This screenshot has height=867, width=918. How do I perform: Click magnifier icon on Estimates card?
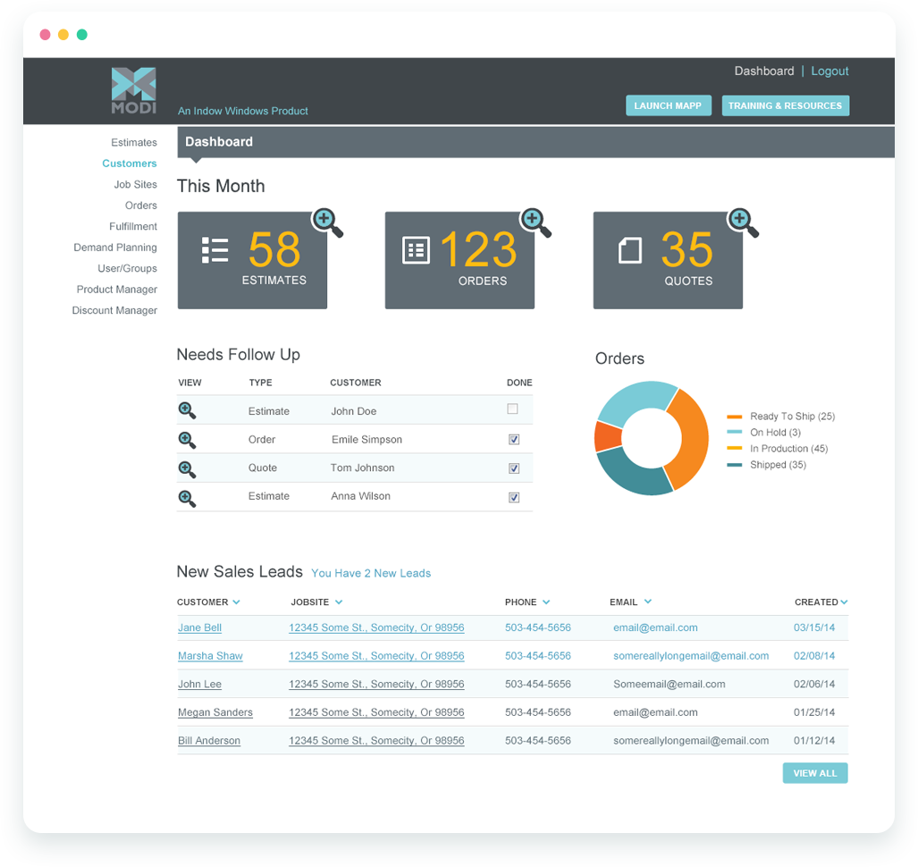[x=326, y=221]
